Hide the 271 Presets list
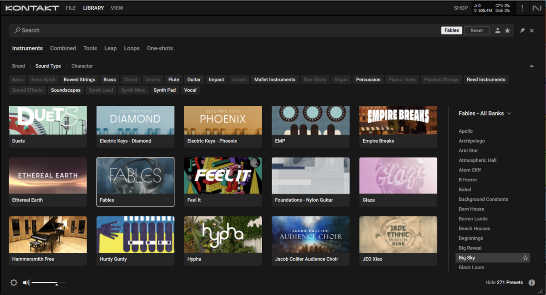 pos(504,283)
